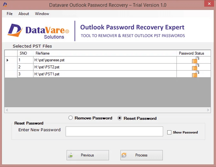The image size is (216, 167).
Task: Click the DataVare app icon in title bar
Action: (x=5, y=5)
